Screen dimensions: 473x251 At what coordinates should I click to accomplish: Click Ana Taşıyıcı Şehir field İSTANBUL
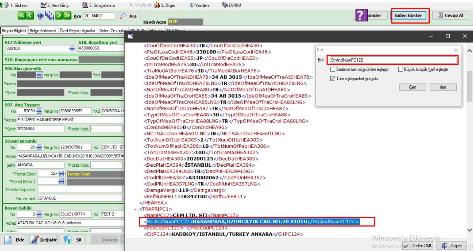(x=40, y=129)
